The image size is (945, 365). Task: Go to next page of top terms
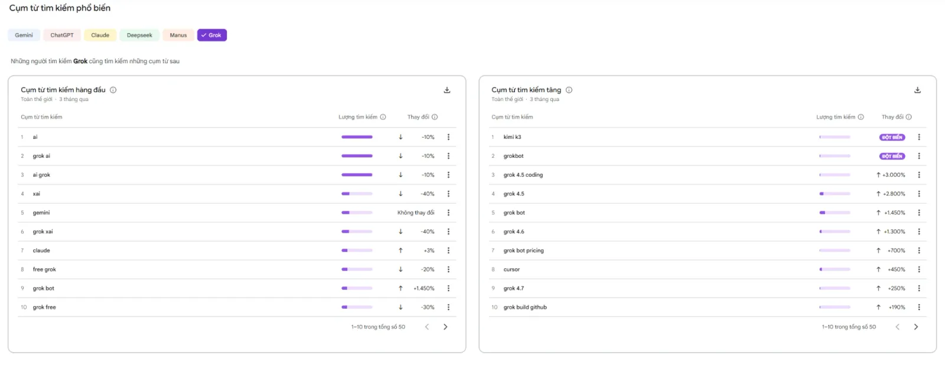445,327
